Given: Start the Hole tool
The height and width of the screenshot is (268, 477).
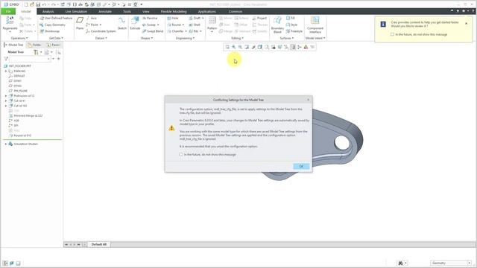Looking at the screenshot, I should point(173,18).
